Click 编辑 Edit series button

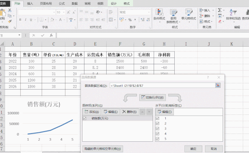tap(110, 112)
